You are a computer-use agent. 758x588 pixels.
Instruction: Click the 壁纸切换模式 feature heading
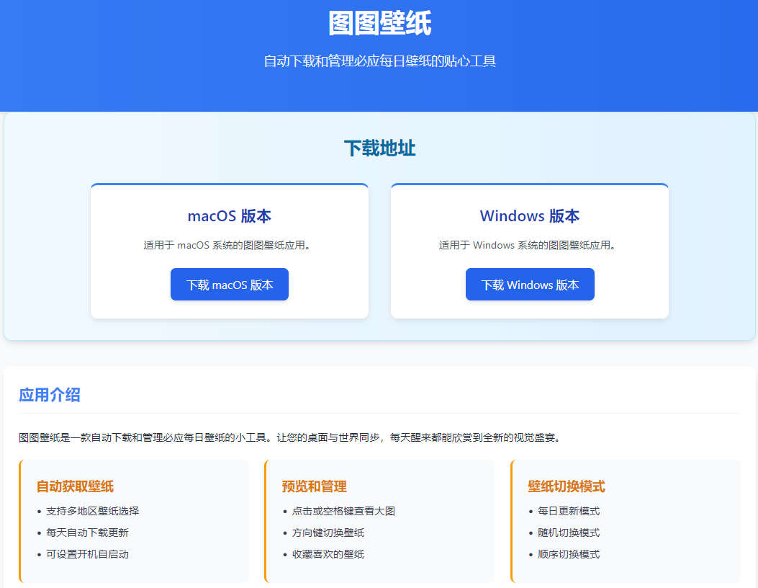566,486
